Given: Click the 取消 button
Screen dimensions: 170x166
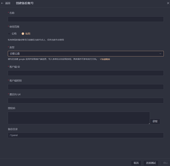Looking at the screenshot, I should (136, 163).
